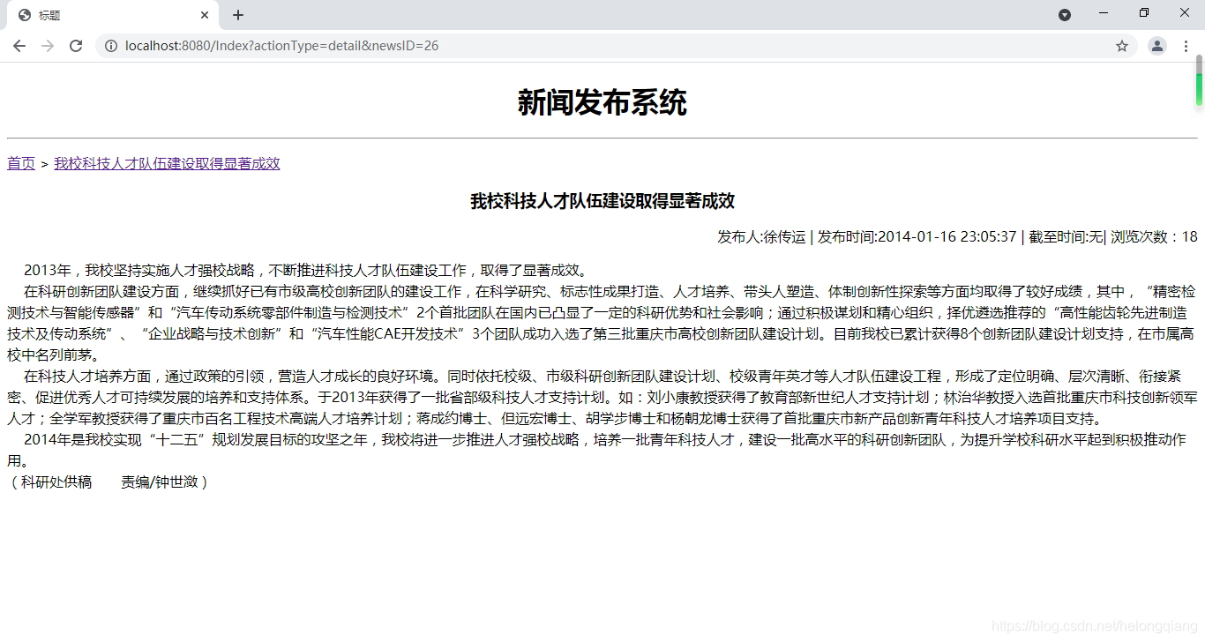
Task: Click the paragraph starting 在科技人才培养方面
Action: (x=602, y=397)
